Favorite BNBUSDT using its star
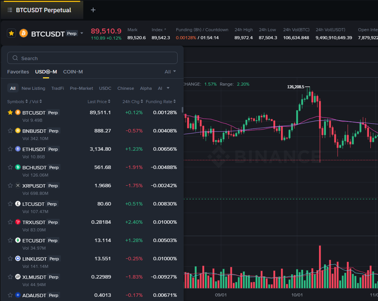The width and height of the screenshot is (378, 301). tap(10, 131)
